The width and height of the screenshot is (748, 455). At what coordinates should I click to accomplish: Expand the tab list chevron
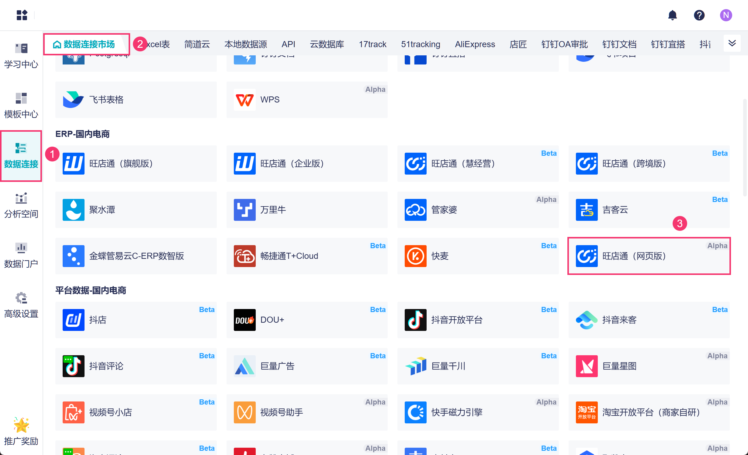[732, 43]
